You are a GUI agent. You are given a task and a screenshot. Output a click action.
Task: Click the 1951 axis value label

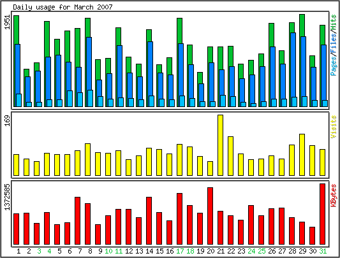pos(8,22)
